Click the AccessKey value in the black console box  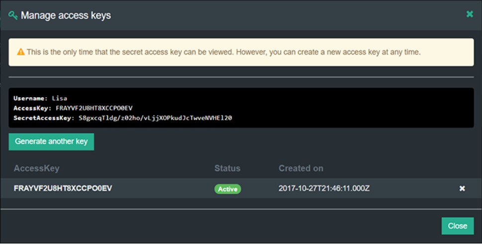point(94,108)
